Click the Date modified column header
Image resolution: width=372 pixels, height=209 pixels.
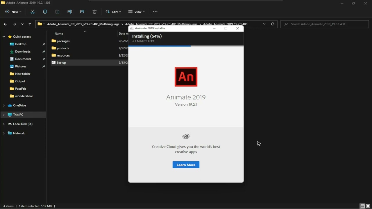tap(123, 33)
